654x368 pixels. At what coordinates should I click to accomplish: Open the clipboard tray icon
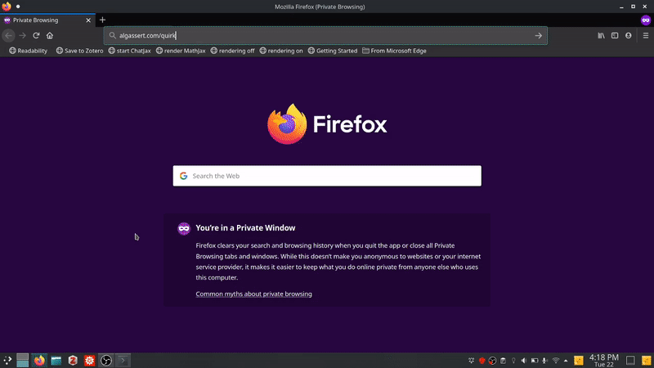[503, 361]
